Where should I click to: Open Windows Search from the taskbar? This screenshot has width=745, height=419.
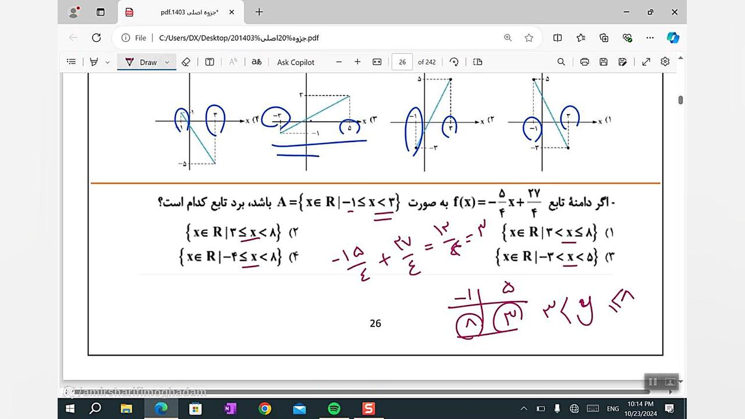click(96, 409)
